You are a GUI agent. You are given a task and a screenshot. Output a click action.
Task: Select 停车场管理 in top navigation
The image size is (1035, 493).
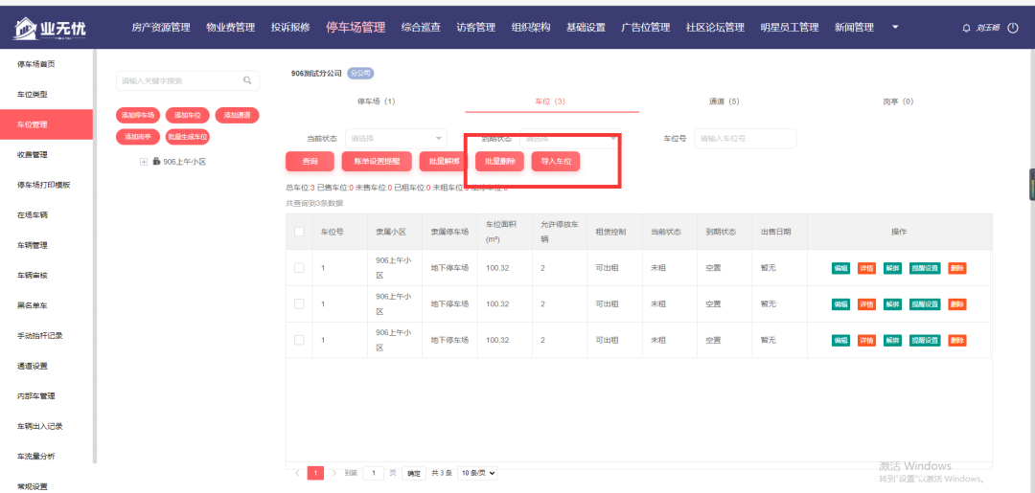point(356,28)
